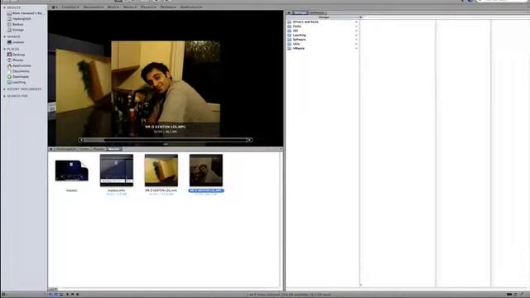
Task: Select the MR D KENTON LOL.MPG thumbnail
Action: [x=206, y=171]
